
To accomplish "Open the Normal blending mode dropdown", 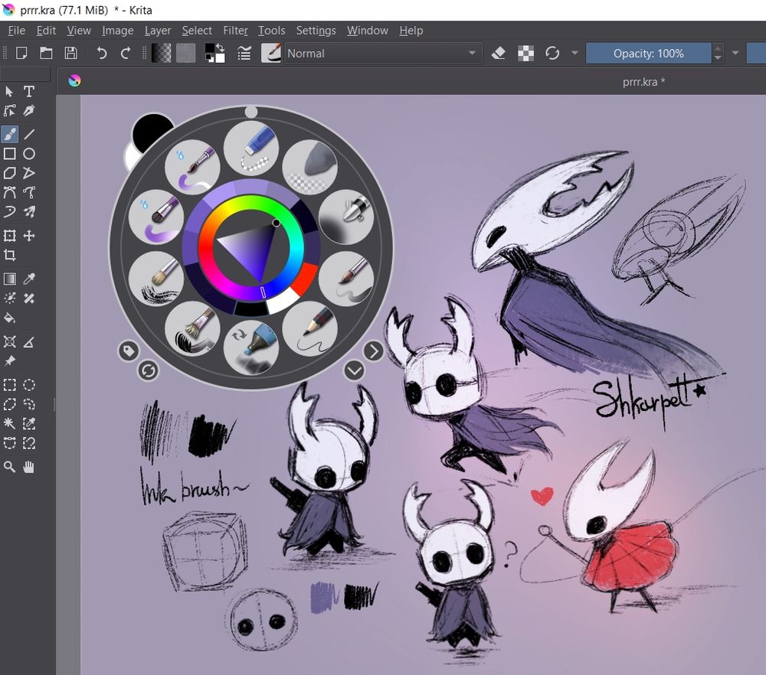I will (382, 54).
